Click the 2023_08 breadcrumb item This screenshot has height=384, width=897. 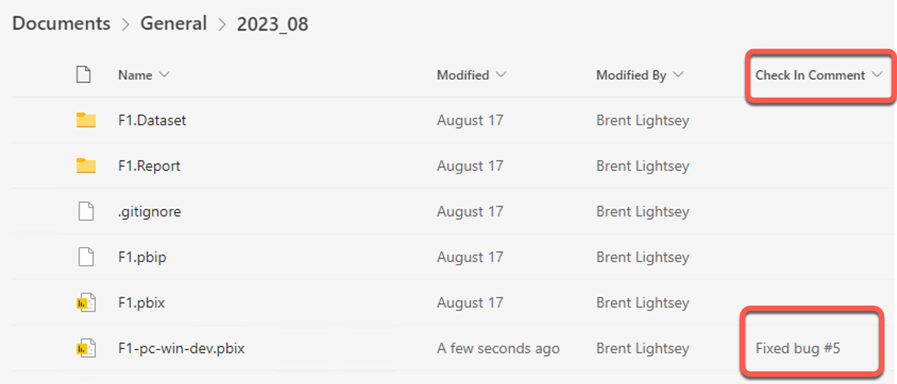(272, 23)
